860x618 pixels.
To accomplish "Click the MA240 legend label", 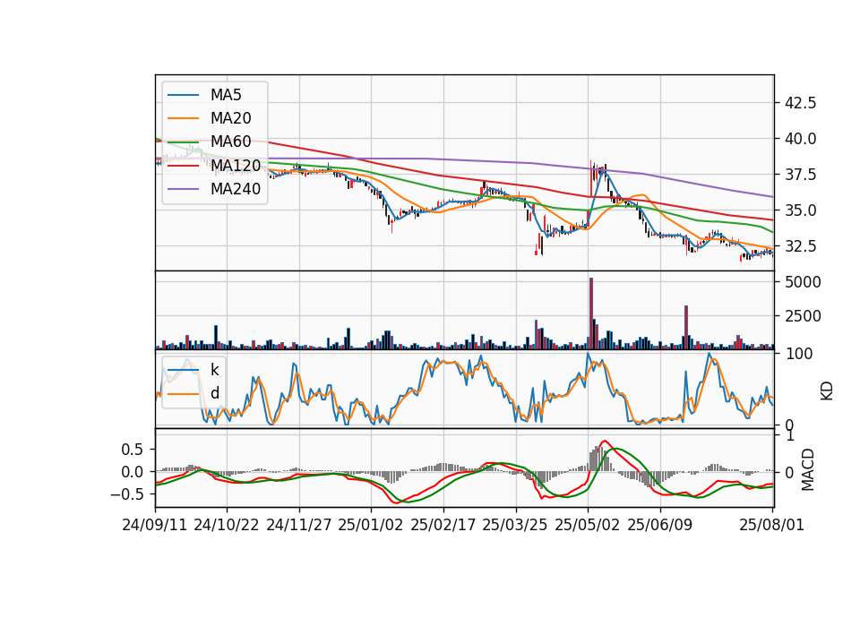I will tap(236, 189).
